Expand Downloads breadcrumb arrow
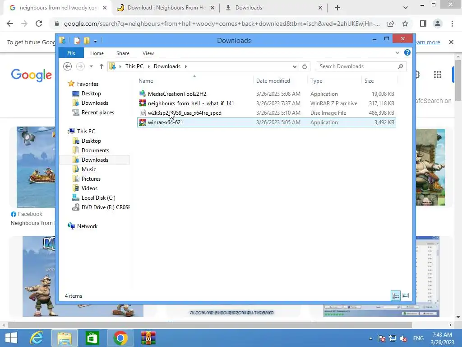Image resolution: width=462 pixels, height=347 pixels. click(185, 66)
